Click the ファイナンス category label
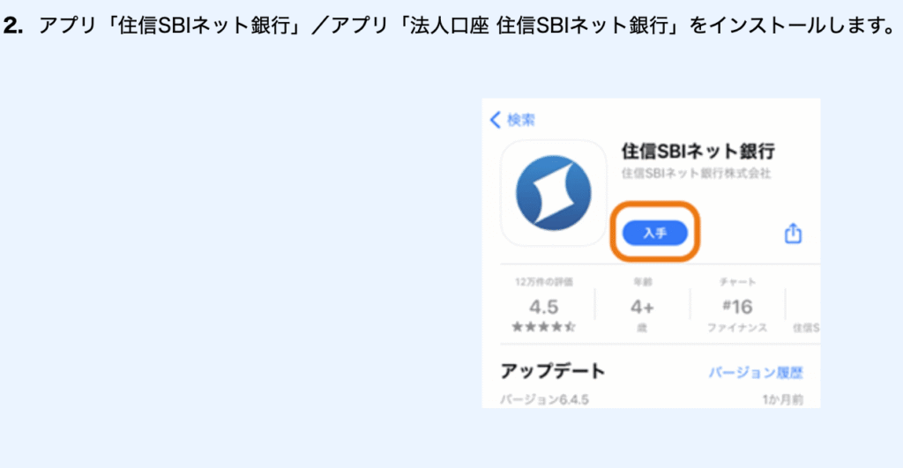The width and height of the screenshot is (903, 468). coord(737,328)
